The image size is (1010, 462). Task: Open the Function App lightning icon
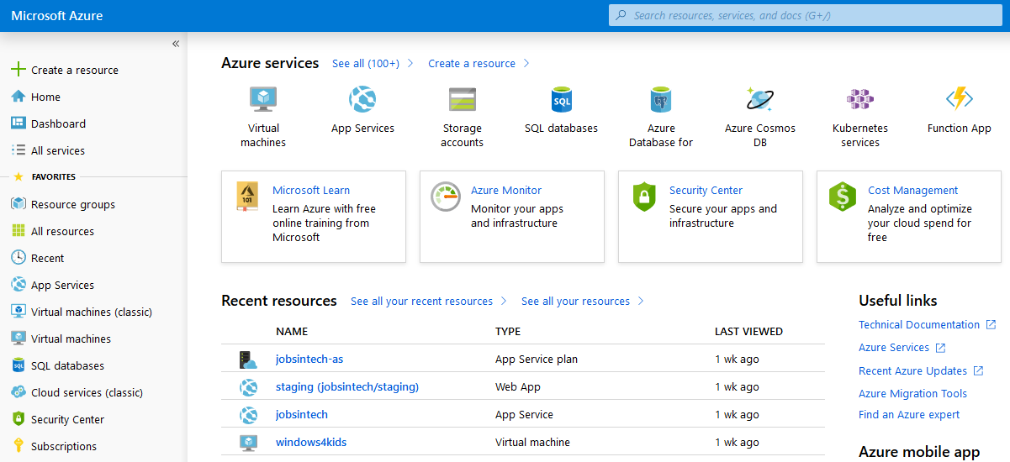(x=960, y=99)
